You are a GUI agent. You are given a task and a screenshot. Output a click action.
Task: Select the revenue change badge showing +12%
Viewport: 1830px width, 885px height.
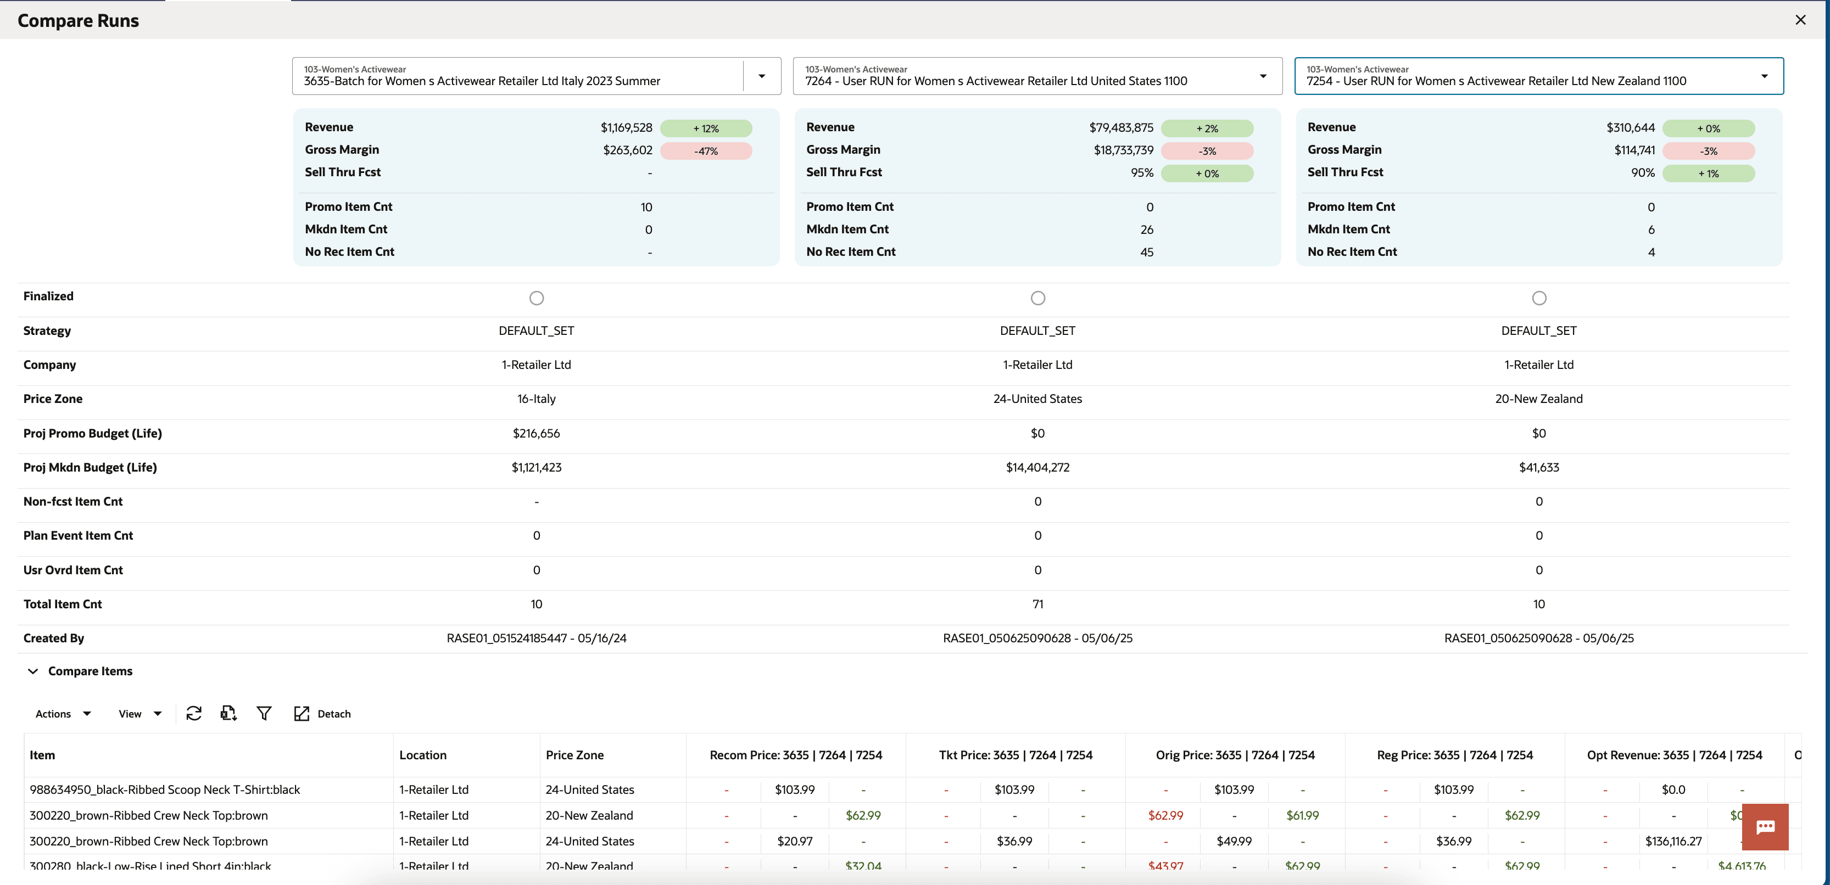pyautogui.click(x=706, y=128)
